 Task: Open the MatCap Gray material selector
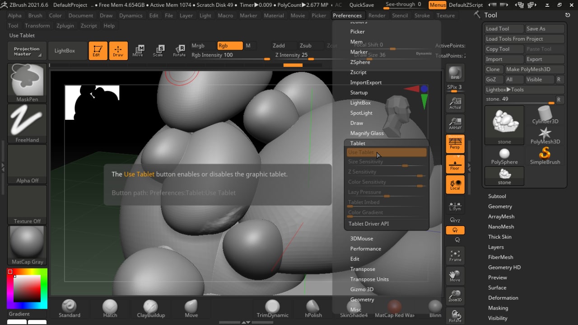27,245
